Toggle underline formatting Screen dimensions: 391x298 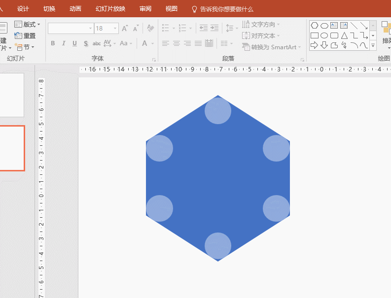(x=74, y=43)
